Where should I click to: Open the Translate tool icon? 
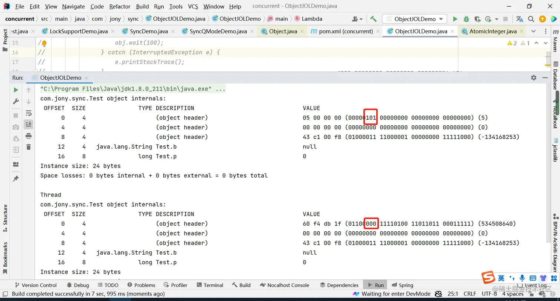coord(520,19)
